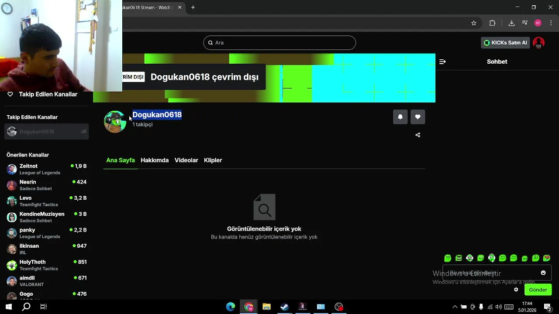Open the Chrome media control icon
The height and width of the screenshot is (314, 559).
pos(525,23)
